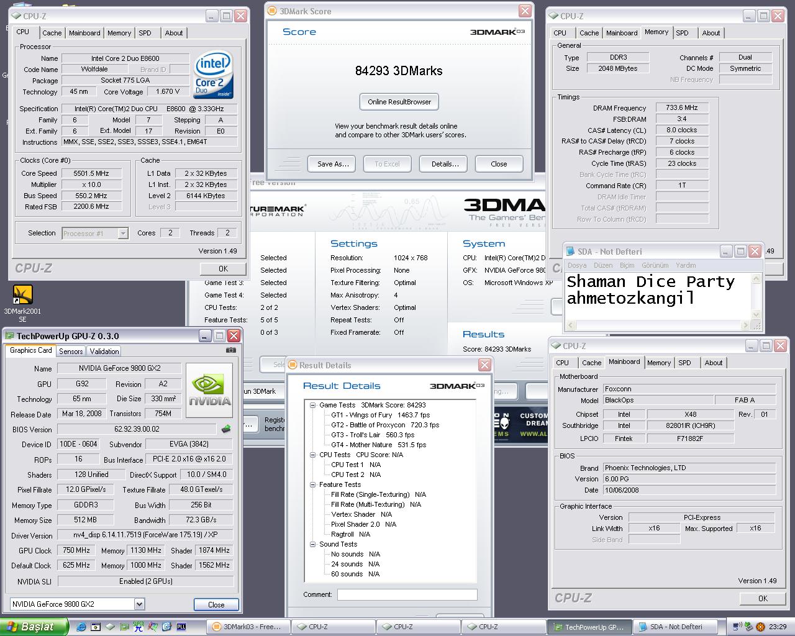Click the Online ResultBrowser button

[x=399, y=102]
